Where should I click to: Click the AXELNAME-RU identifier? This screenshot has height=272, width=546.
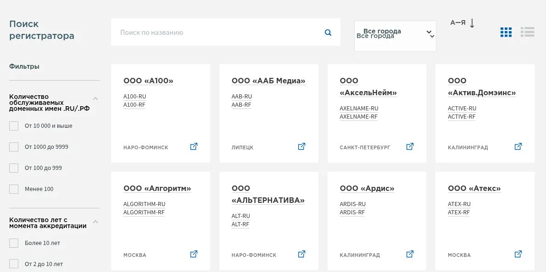pos(359,109)
